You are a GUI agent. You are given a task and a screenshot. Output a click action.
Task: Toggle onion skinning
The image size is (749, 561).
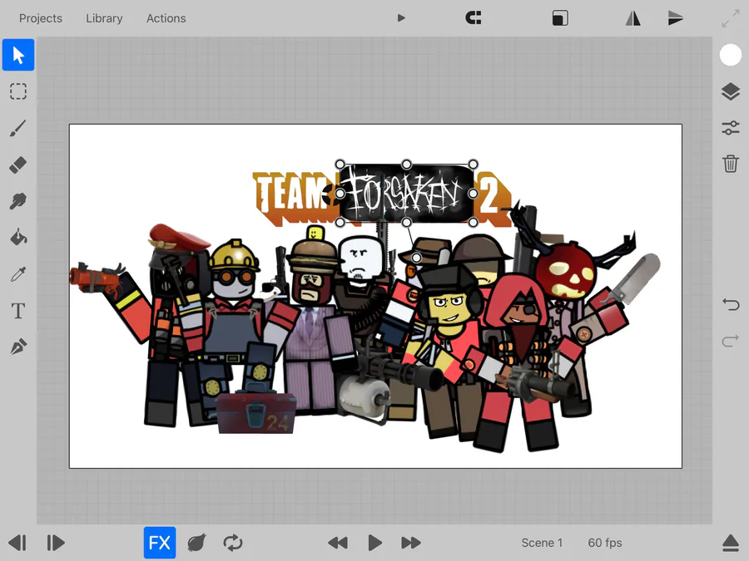196,543
